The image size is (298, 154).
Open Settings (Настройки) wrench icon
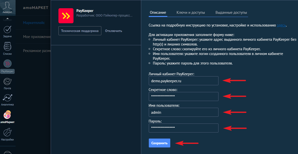tap(8, 132)
